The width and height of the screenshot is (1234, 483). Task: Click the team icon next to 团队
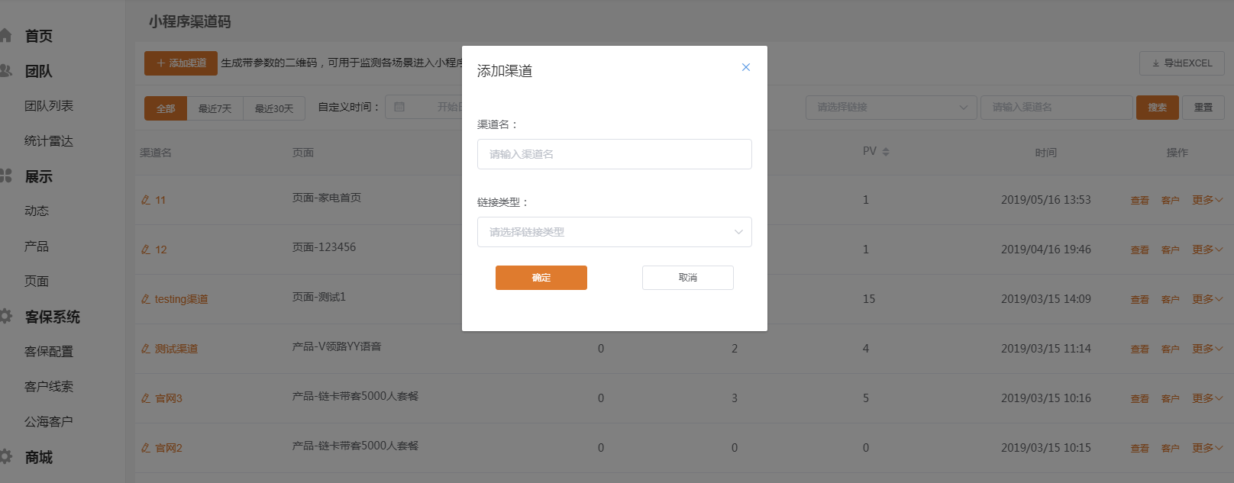[6, 71]
